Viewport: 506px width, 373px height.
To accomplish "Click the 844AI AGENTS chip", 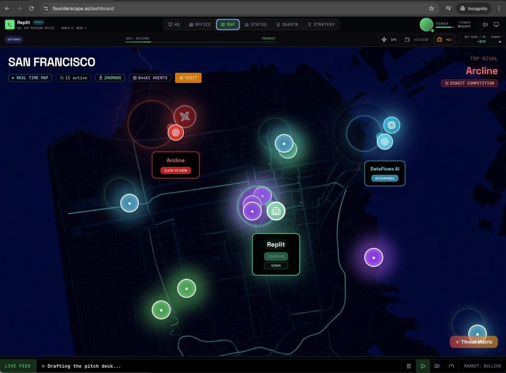I will [150, 78].
